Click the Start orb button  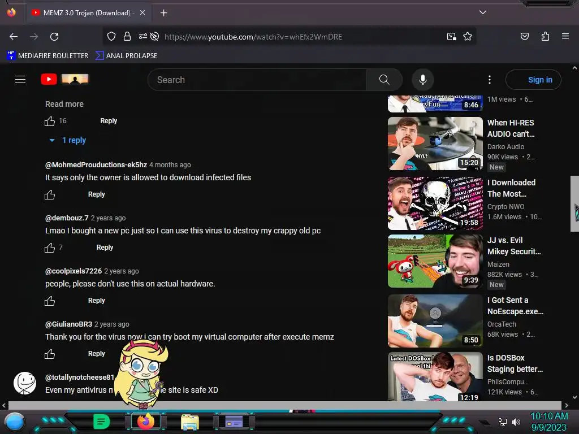(x=15, y=422)
